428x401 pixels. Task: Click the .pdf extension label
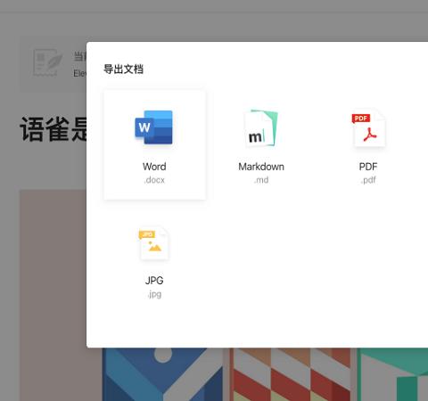pyautogui.click(x=368, y=180)
